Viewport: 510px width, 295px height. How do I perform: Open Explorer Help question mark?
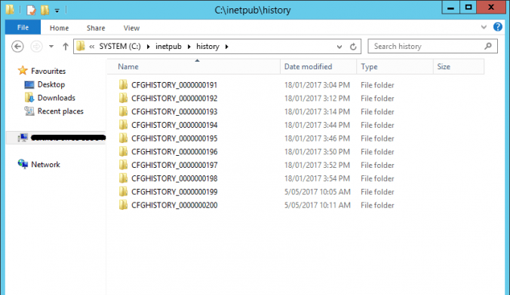tap(498, 27)
